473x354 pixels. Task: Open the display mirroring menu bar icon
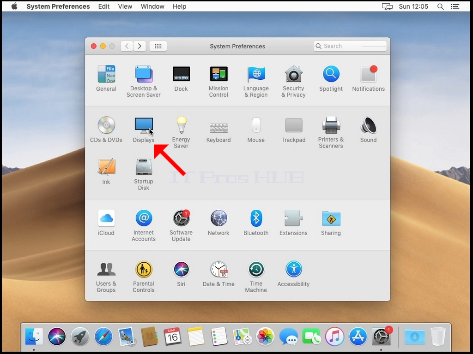pos(387,6)
